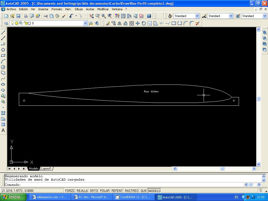Open the text style Standard dropdown
The width and height of the screenshot is (268, 201).
click(197, 16)
